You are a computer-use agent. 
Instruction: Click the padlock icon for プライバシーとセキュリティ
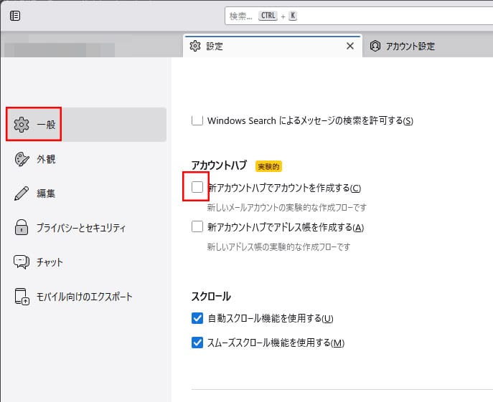[22, 227]
